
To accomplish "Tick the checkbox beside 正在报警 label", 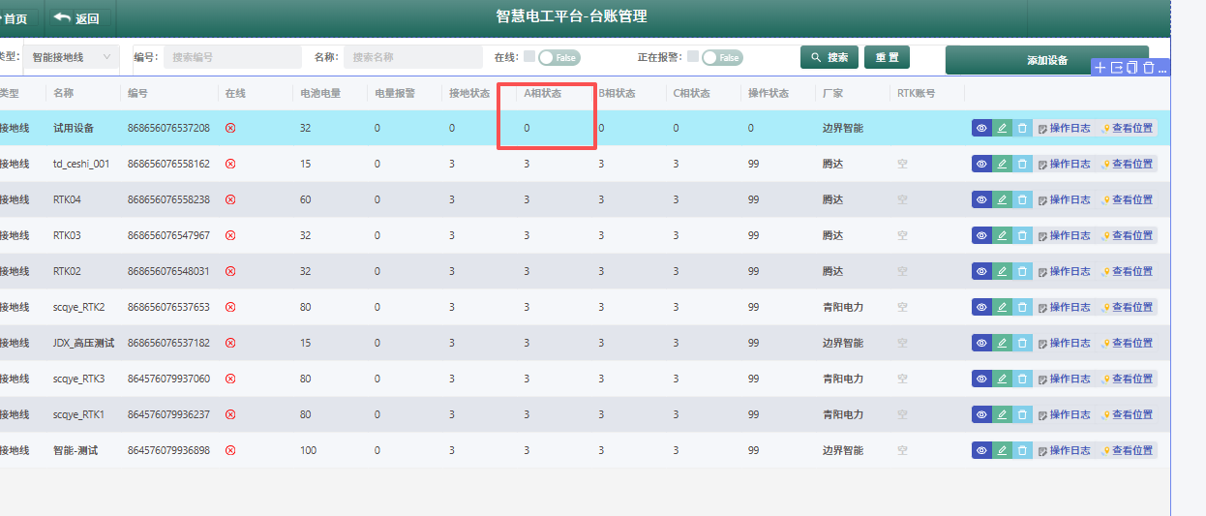I will tap(693, 56).
